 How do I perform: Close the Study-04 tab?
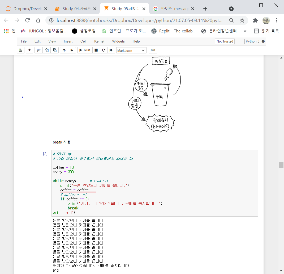pos(95,9)
